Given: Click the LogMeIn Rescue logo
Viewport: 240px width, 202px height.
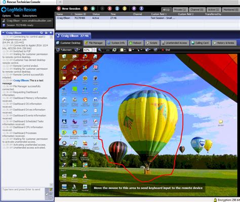Looking at the screenshot, I should (19, 10).
